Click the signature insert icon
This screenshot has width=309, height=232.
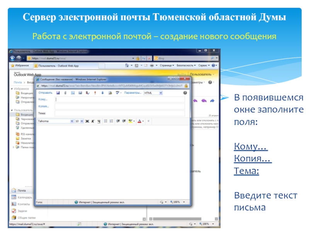point(110,93)
